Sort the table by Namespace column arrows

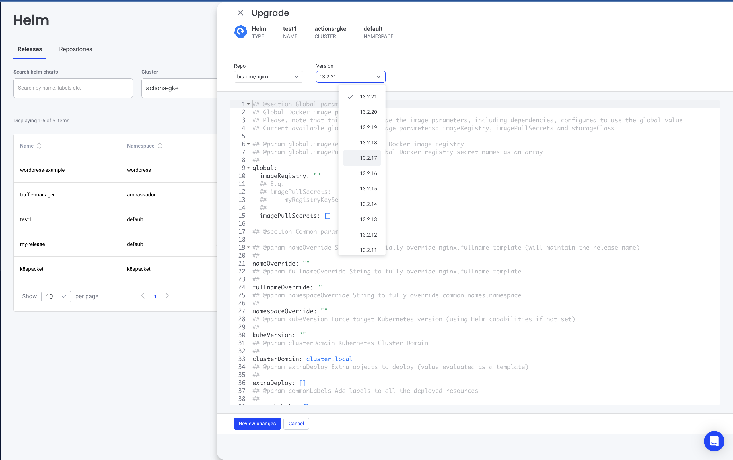[x=160, y=146]
